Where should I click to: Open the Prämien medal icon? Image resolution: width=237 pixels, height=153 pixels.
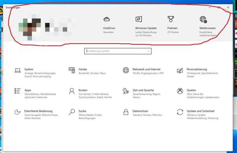click(x=171, y=19)
